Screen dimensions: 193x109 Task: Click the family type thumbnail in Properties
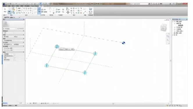tap(6, 24)
